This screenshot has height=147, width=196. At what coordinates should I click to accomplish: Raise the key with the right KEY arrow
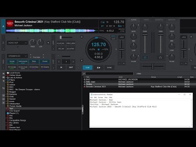click(114, 26)
